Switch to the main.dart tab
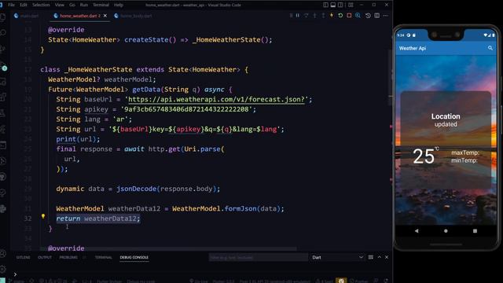The height and width of the screenshot is (283, 503). [26, 16]
